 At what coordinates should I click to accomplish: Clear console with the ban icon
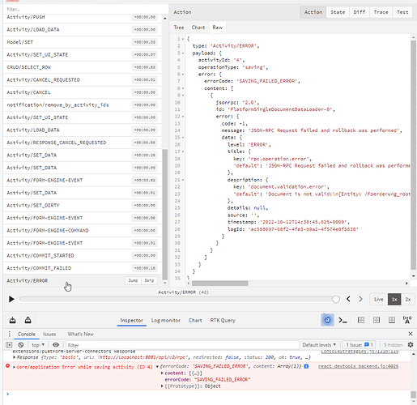tap(21, 345)
